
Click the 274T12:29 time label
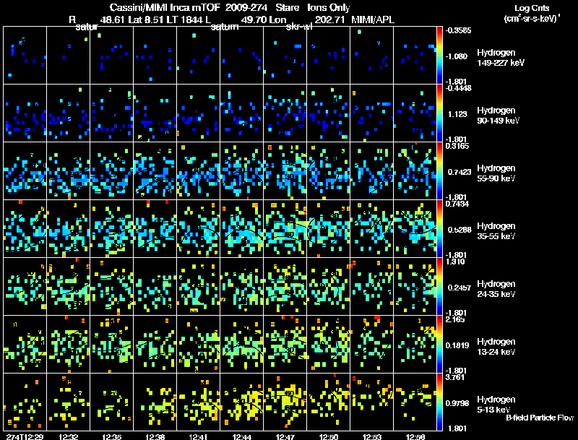pos(25,436)
